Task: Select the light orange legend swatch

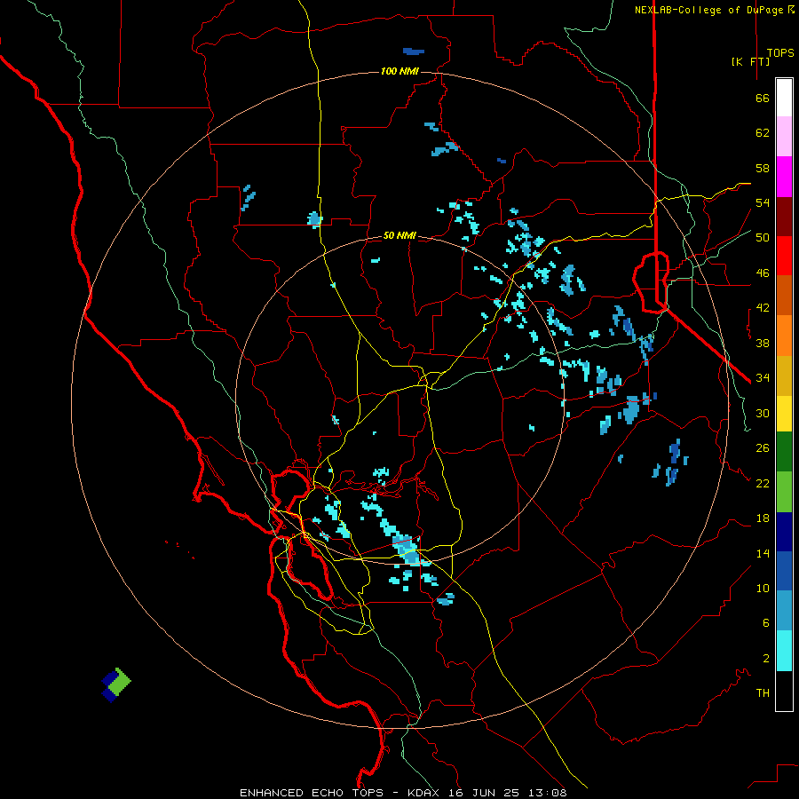Action: 784,336
